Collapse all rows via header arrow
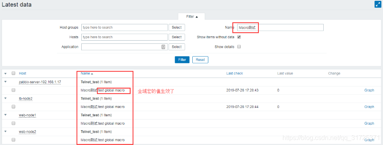This screenshot has height=145, width=383. (x=6, y=74)
